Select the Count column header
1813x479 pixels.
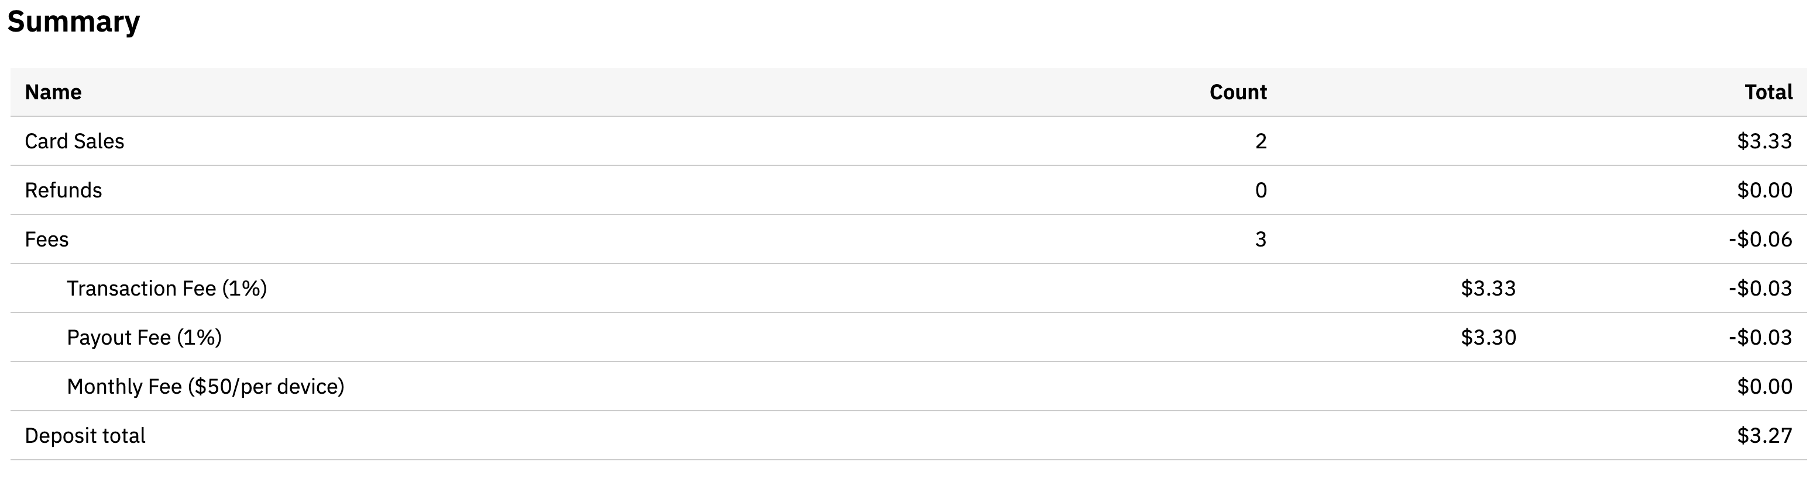[x=1237, y=92]
